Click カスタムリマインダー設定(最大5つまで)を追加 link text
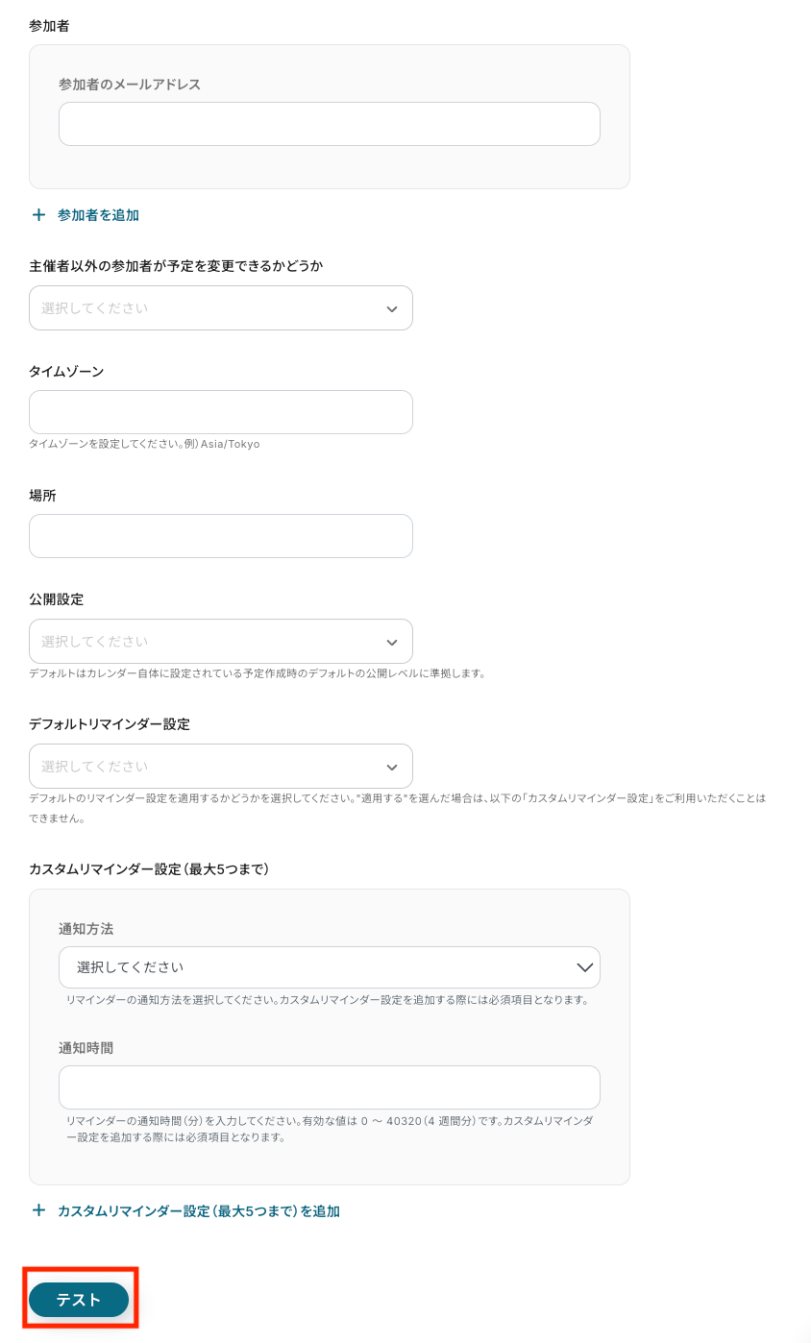The width and height of the screenshot is (811, 1343). point(199,1211)
